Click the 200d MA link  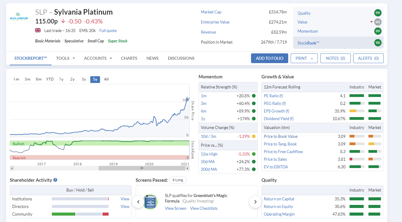click(x=209, y=169)
